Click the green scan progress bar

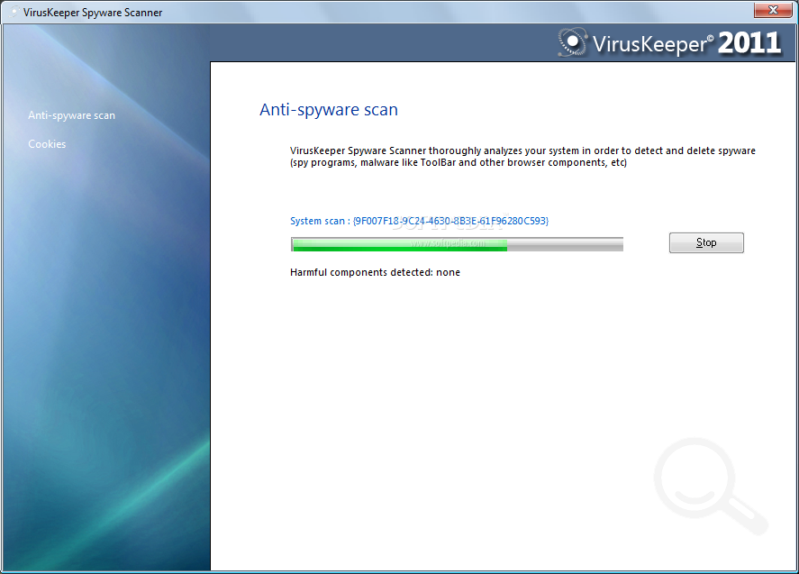pos(457,244)
